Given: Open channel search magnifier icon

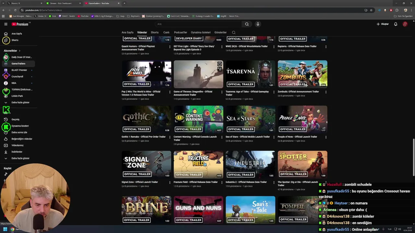Looking at the screenshot, I should [x=234, y=32].
